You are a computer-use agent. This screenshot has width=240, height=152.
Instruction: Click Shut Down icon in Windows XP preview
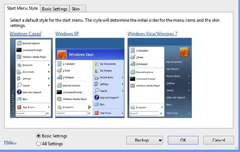pos(96,113)
